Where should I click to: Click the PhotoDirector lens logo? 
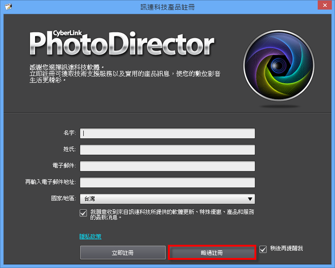tap(279, 66)
